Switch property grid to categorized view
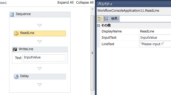171x95 pixels. [100, 19]
